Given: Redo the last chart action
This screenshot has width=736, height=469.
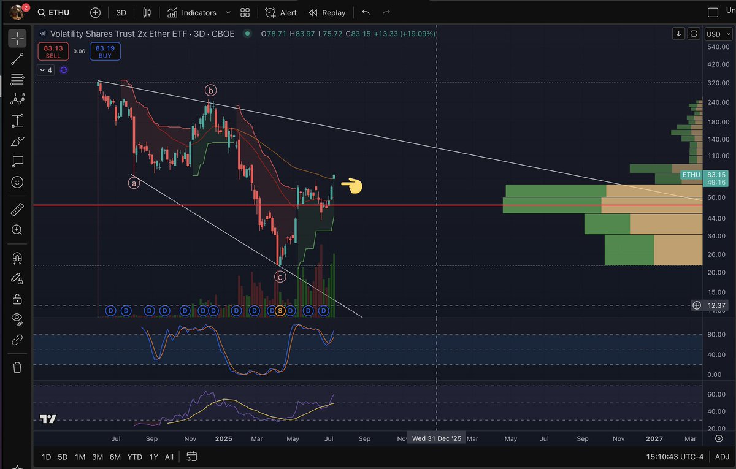Looking at the screenshot, I should pos(386,12).
